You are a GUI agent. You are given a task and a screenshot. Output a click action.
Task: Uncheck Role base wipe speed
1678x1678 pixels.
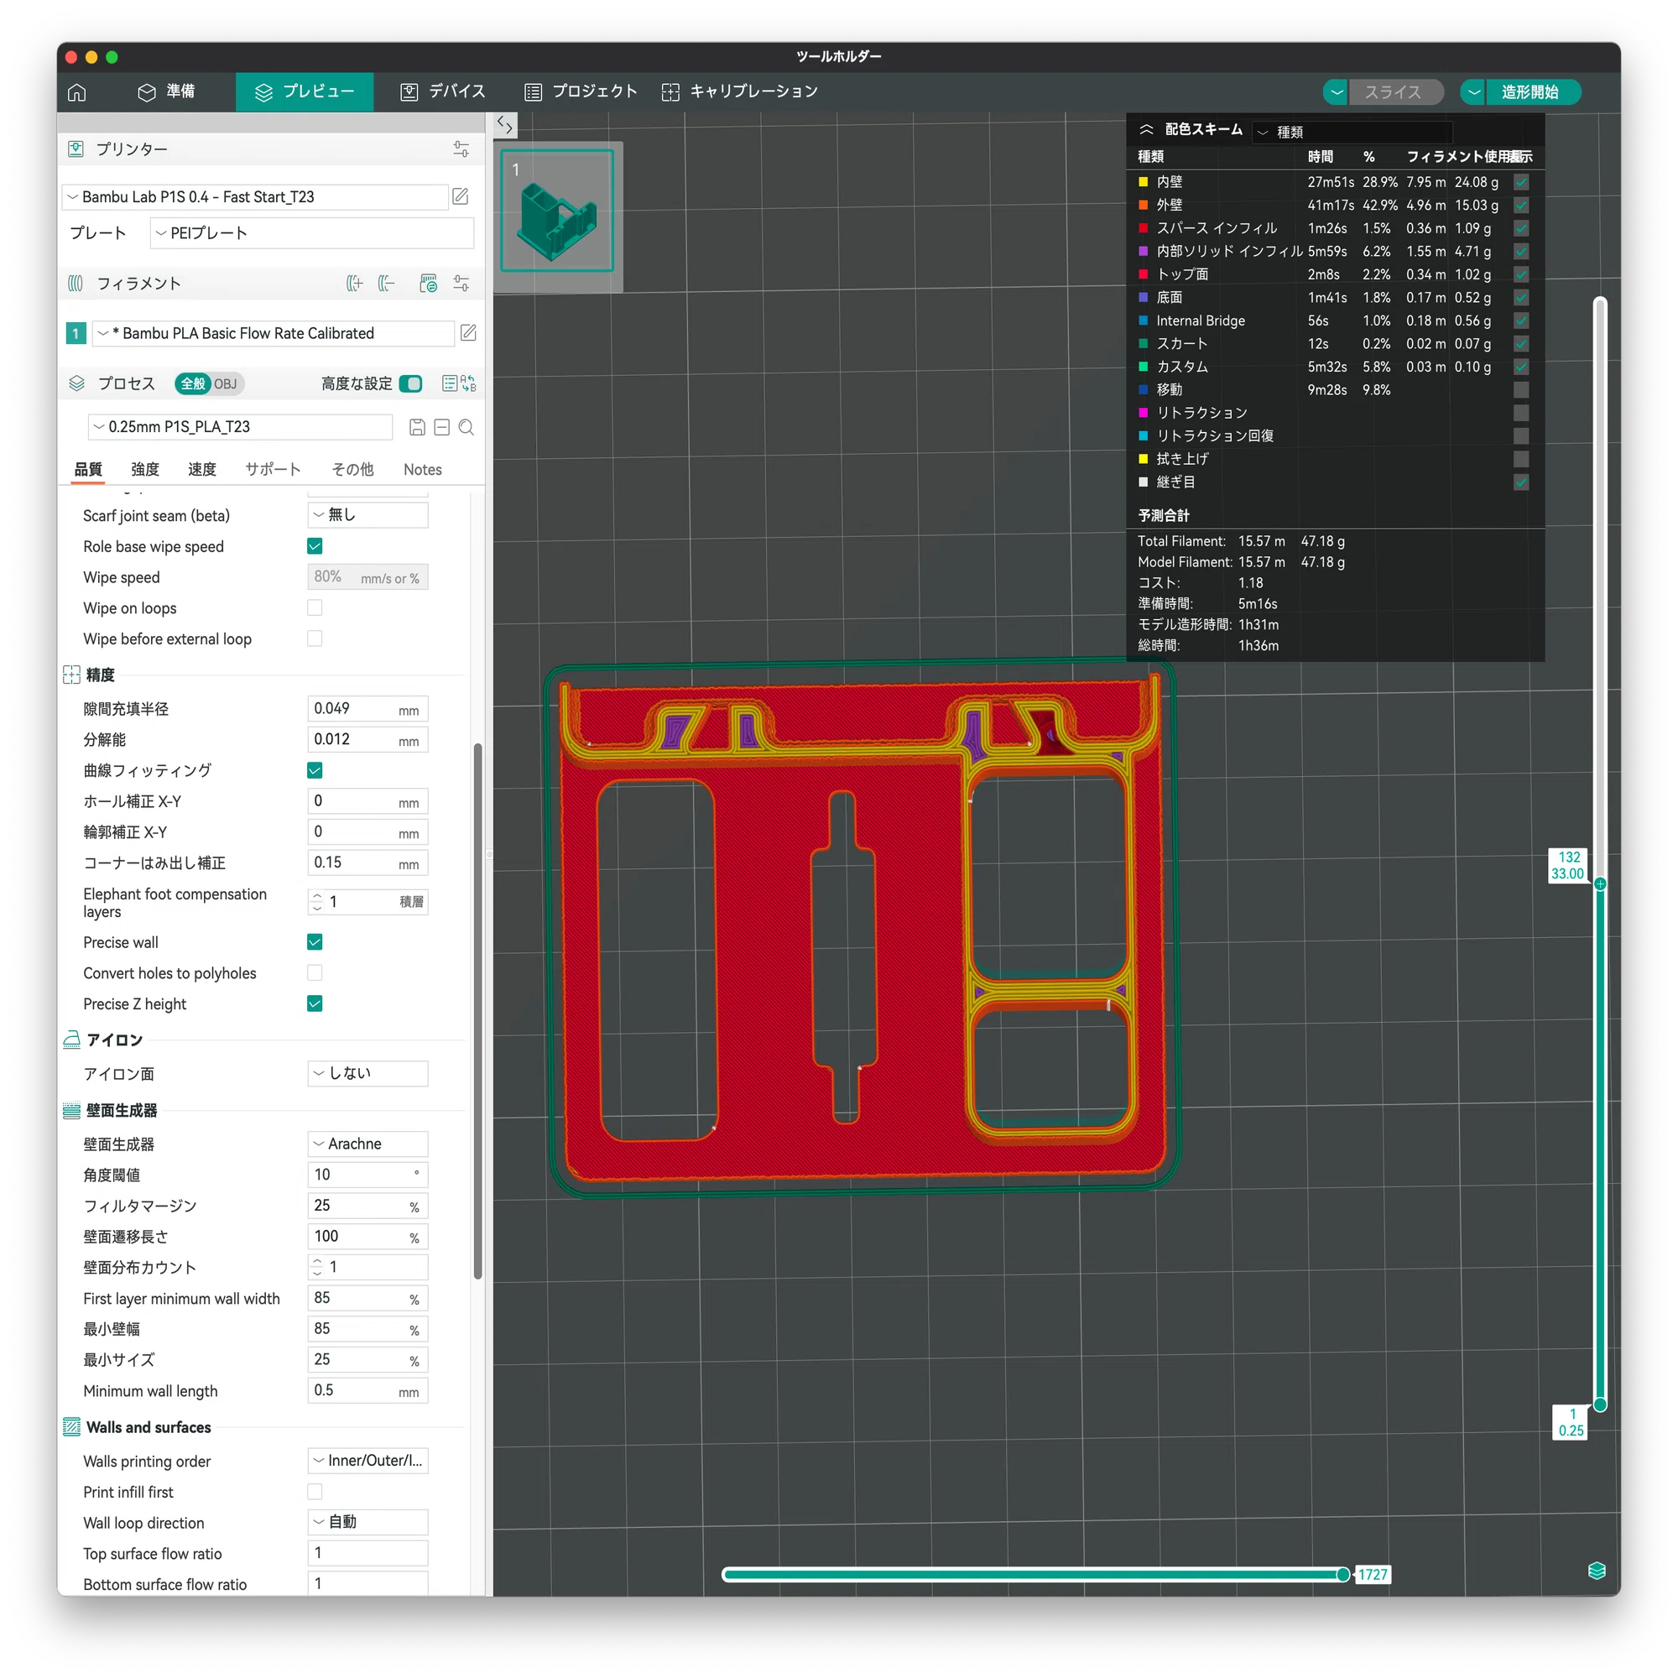coord(315,546)
